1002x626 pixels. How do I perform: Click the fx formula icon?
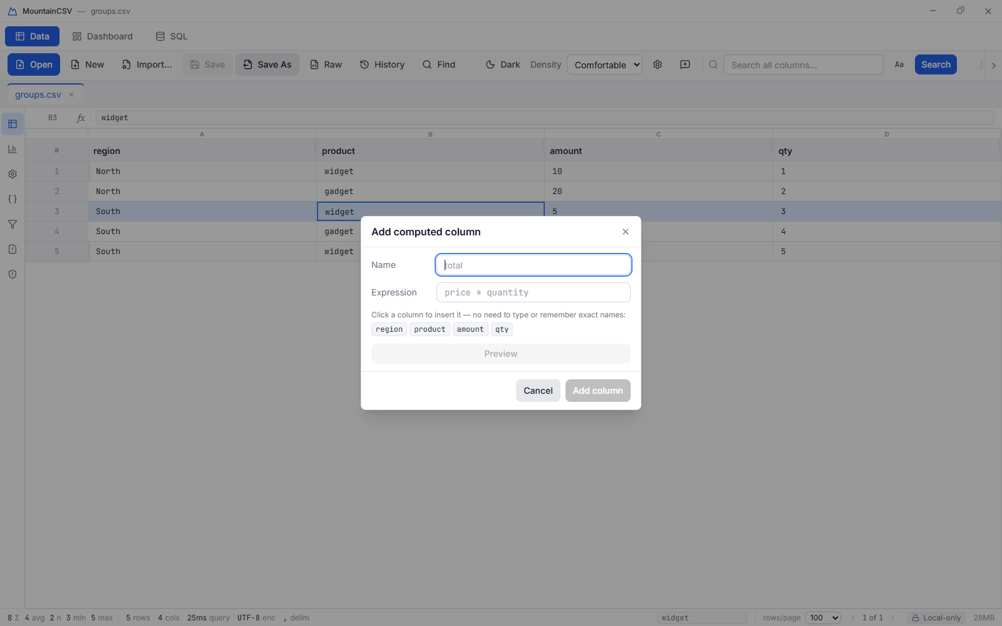[81, 118]
